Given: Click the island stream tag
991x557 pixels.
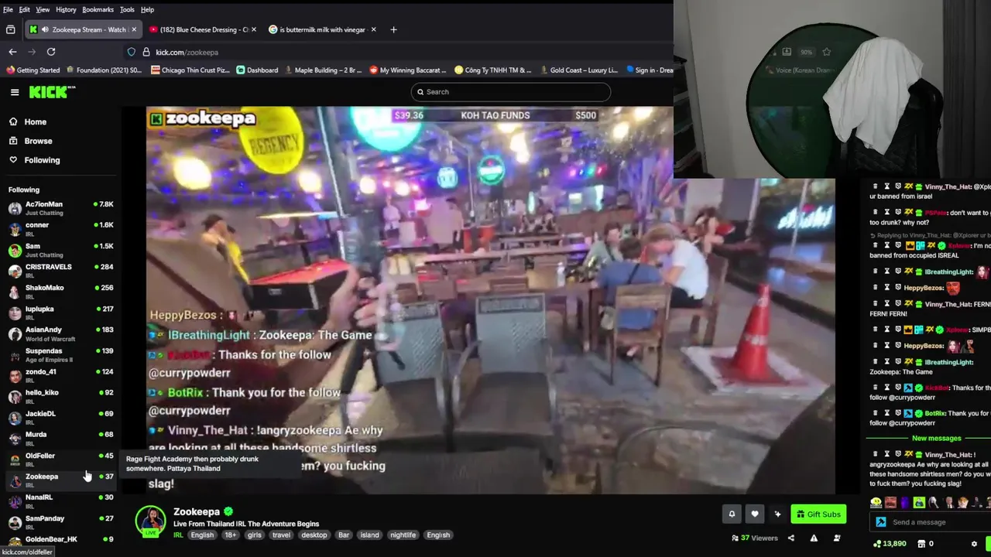Looking at the screenshot, I should pos(369,535).
